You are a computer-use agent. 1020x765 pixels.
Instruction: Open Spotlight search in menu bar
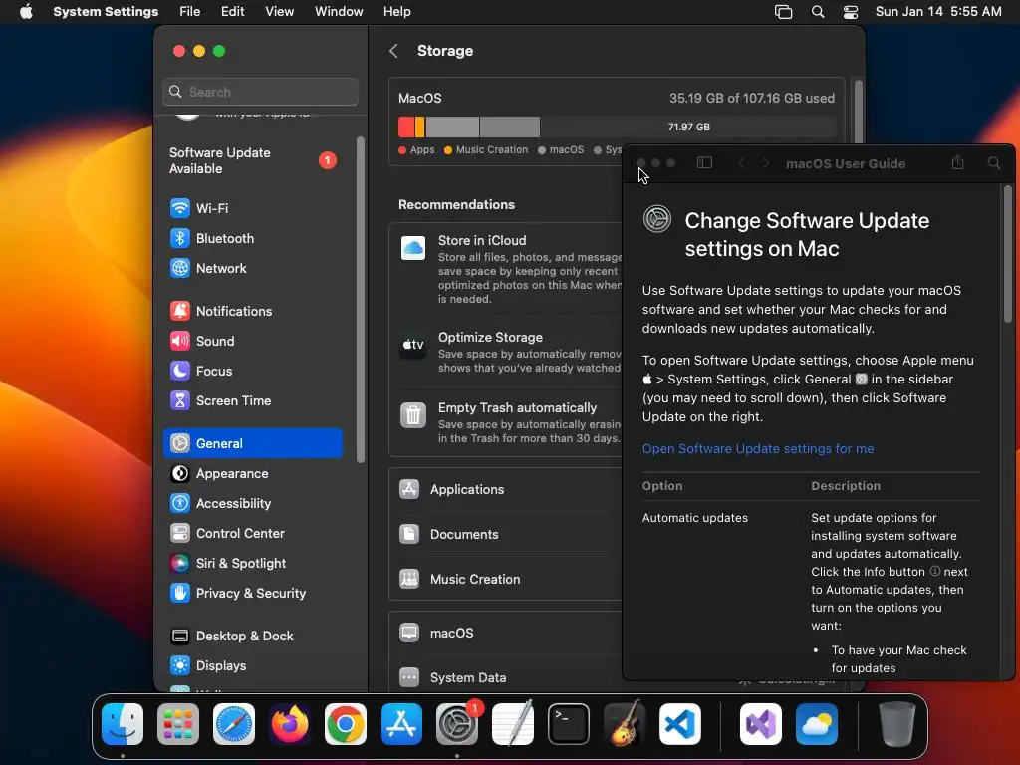[x=818, y=12]
